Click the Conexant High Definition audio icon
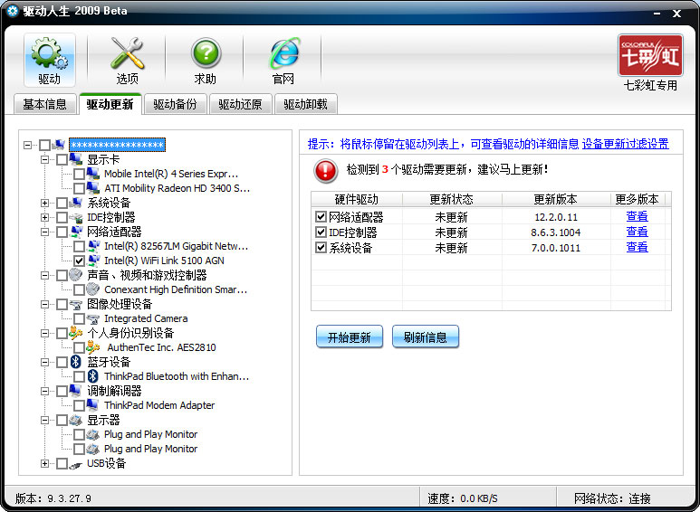 [x=93, y=289]
